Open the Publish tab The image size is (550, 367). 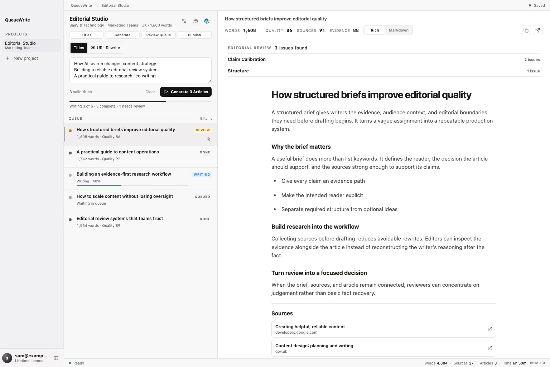click(194, 35)
